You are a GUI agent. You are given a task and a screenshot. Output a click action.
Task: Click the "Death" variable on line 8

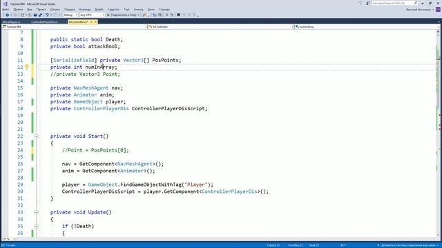(113, 40)
